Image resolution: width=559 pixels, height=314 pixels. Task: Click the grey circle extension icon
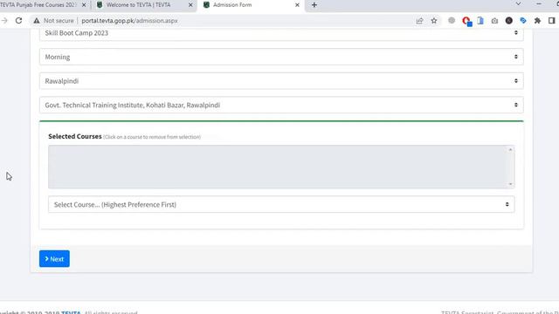click(x=452, y=21)
